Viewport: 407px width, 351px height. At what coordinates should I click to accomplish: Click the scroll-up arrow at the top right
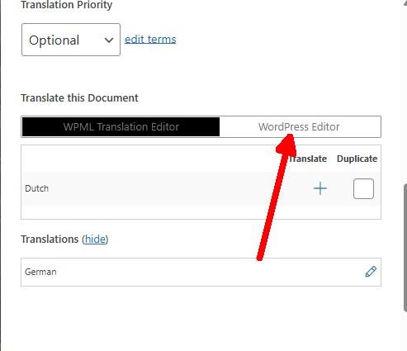tap(405, 2)
